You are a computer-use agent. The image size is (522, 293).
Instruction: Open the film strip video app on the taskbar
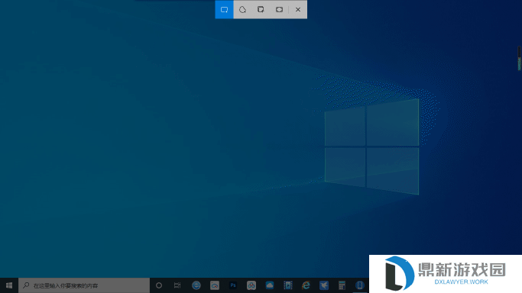[x=288, y=285]
